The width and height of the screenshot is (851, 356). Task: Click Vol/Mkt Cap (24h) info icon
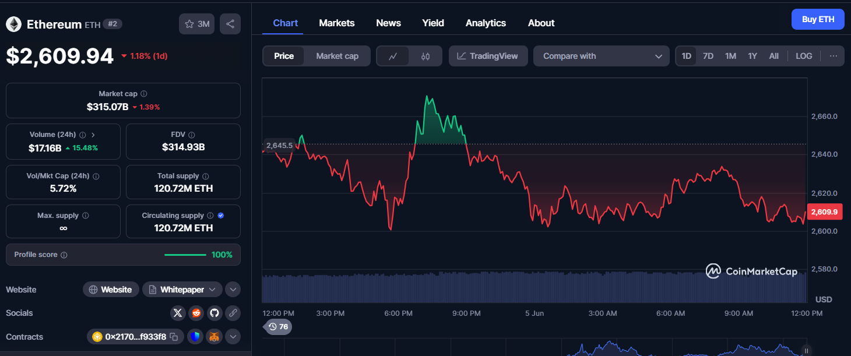coord(96,176)
